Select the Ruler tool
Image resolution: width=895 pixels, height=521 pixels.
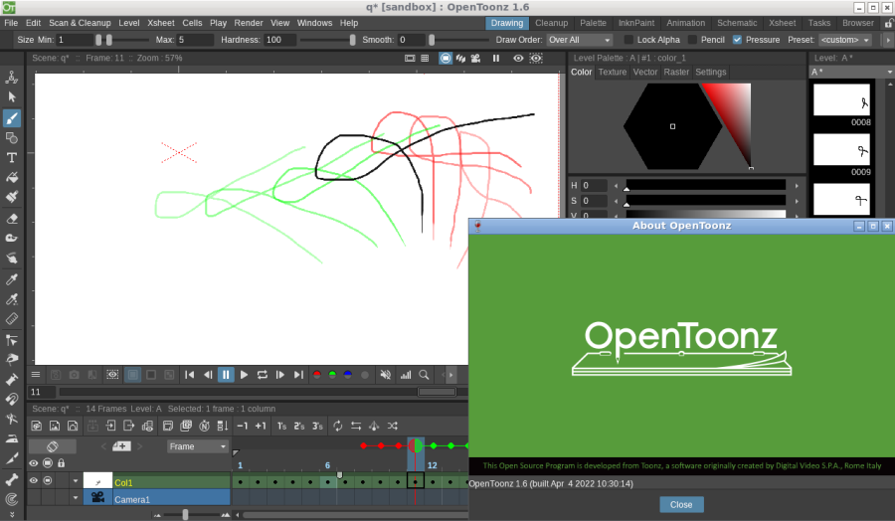click(11, 319)
